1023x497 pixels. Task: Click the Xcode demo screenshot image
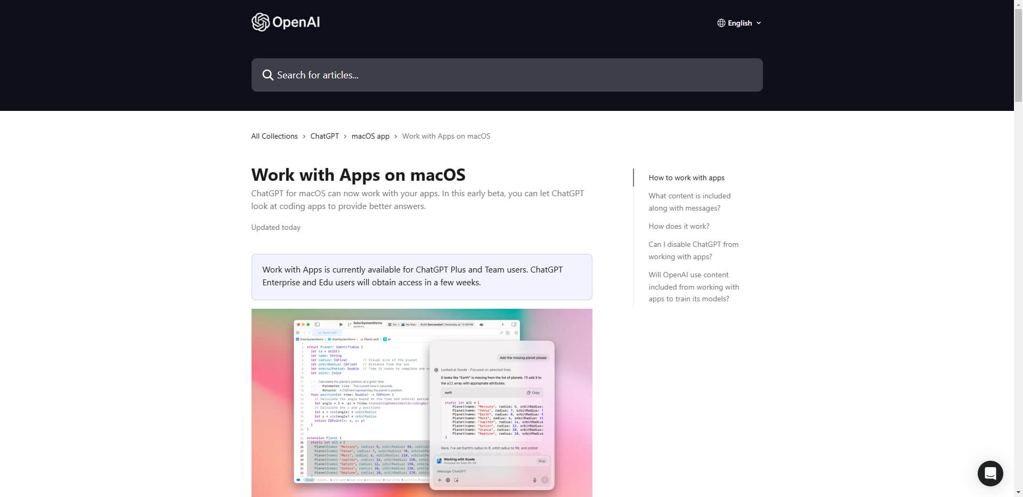coord(421,403)
